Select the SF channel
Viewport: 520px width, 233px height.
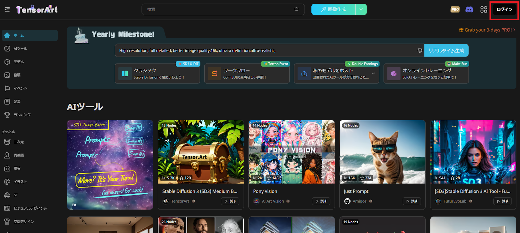(x=30, y=195)
